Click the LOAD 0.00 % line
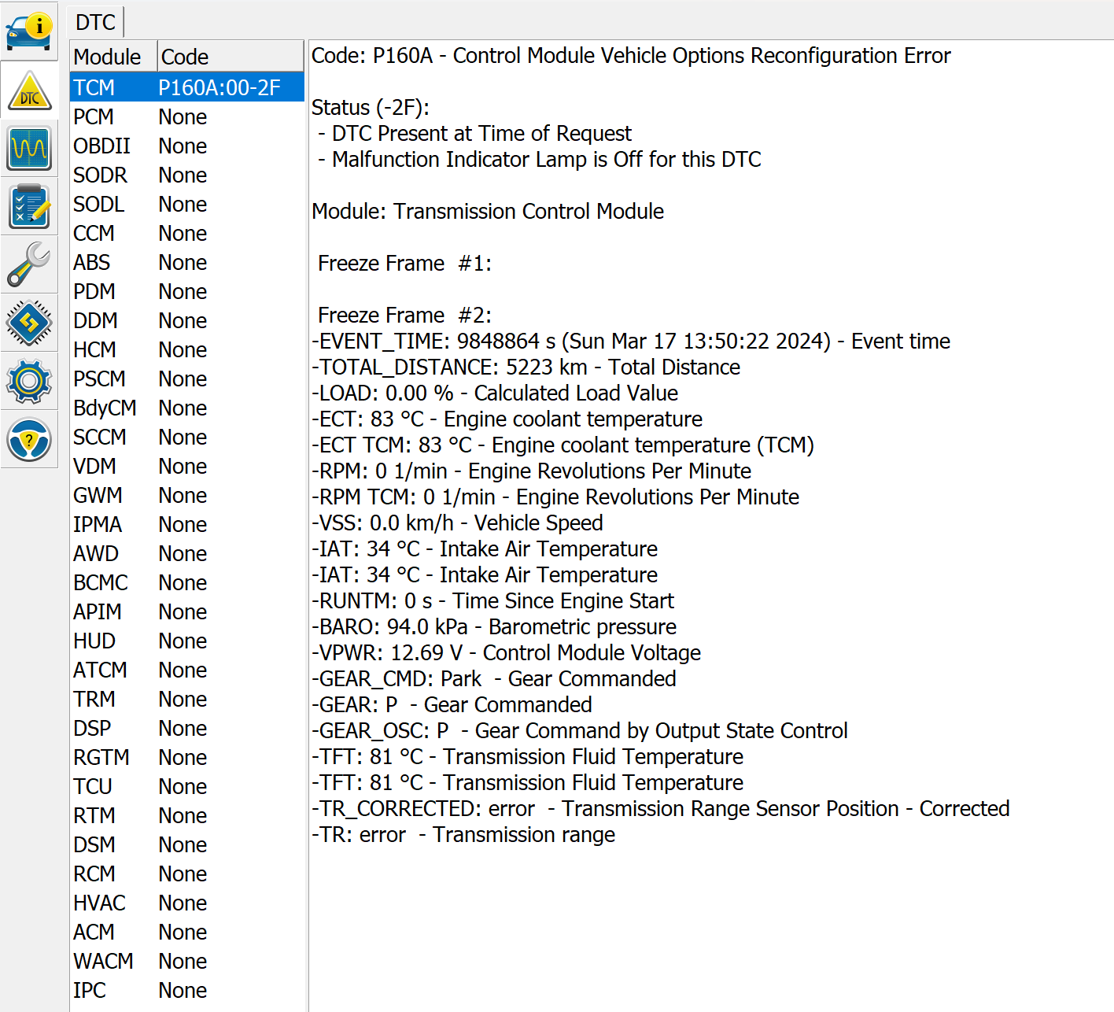Viewport: 1114px width, 1012px height. (495, 393)
